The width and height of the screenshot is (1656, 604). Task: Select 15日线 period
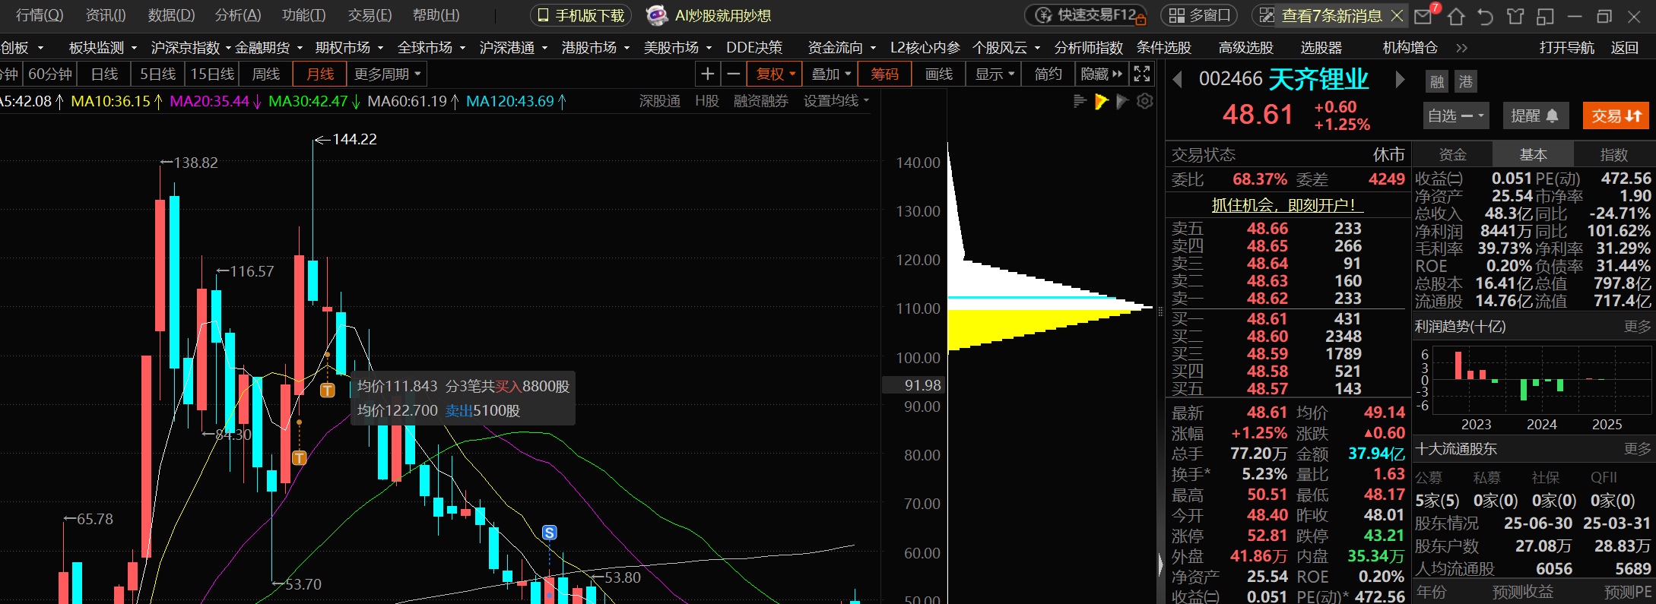coord(212,74)
